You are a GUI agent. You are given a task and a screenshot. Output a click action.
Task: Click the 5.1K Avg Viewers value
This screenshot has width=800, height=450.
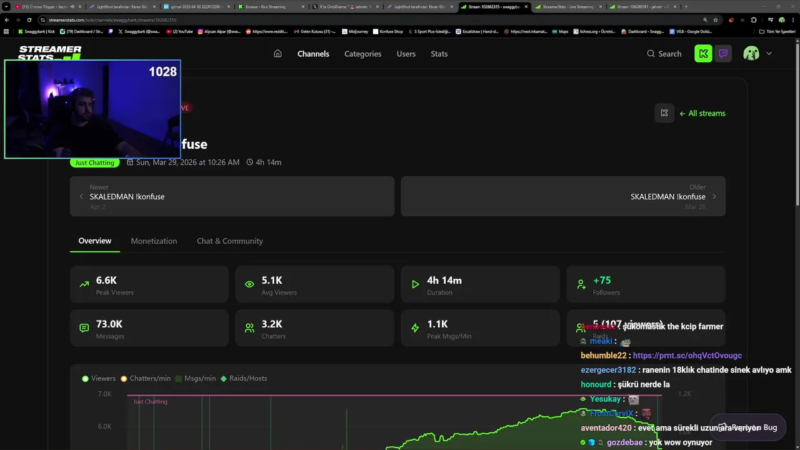[x=272, y=280]
